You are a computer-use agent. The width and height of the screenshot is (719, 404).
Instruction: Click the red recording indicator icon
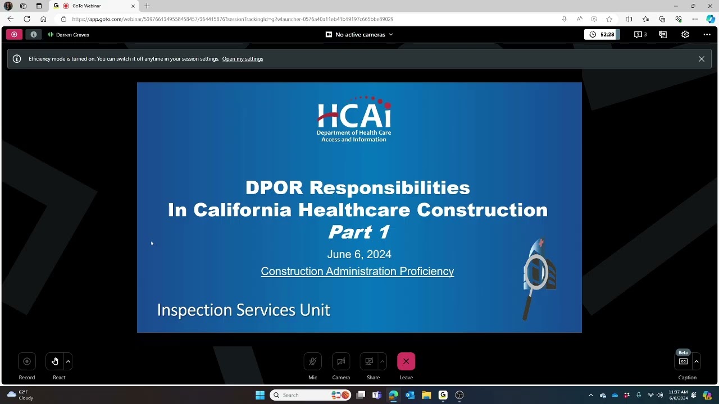14,34
